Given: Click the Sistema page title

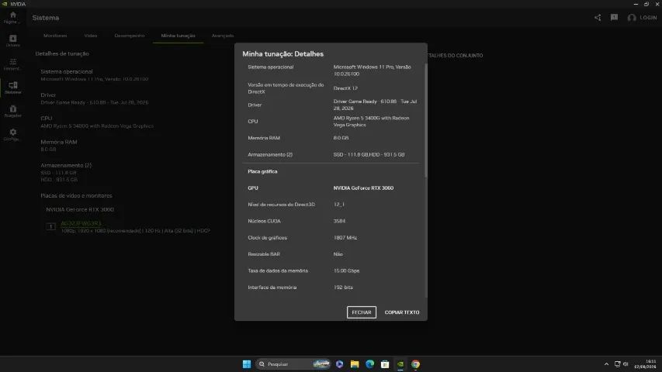Looking at the screenshot, I should point(46,18).
